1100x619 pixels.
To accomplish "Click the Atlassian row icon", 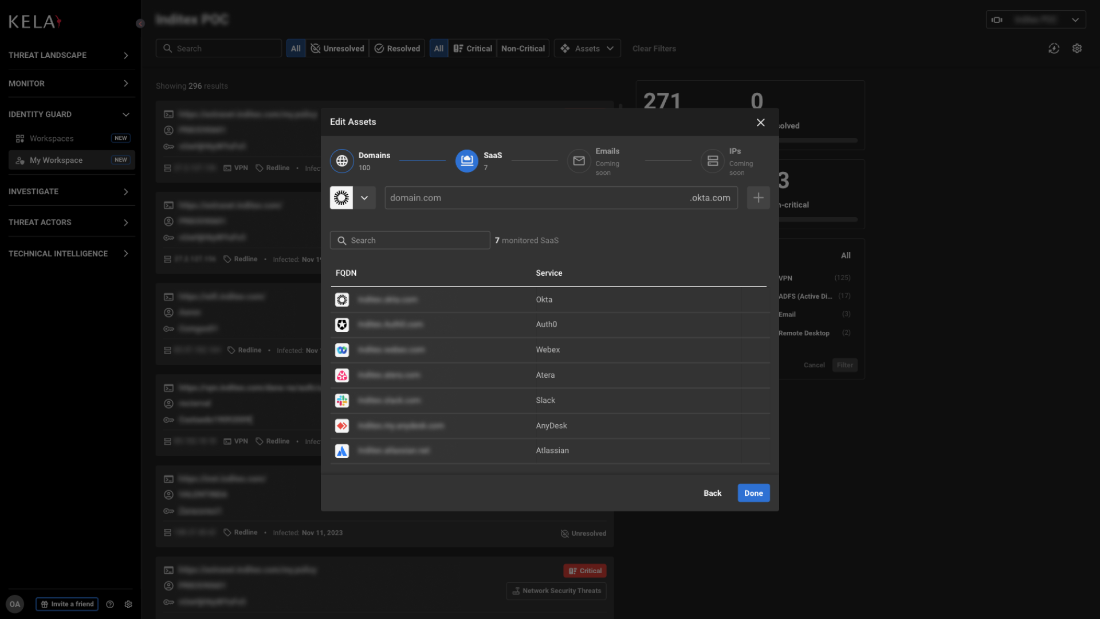I will click(x=342, y=451).
